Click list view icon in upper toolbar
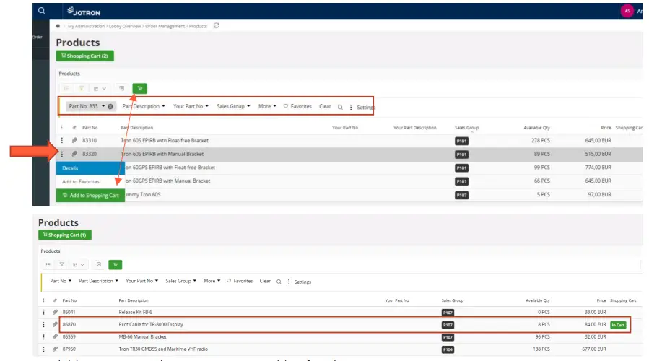This screenshot has width=649, height=361. (x=66, y=88)
